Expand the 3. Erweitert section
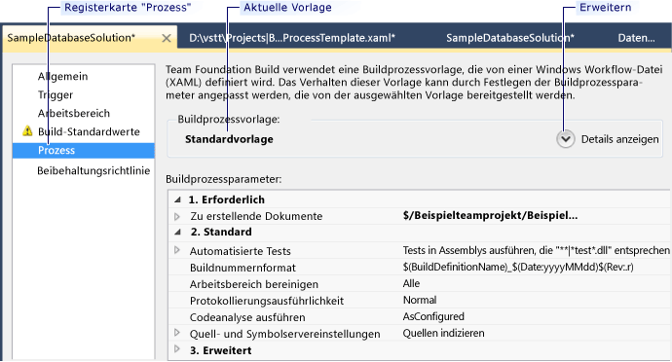 tap(177, 349)
